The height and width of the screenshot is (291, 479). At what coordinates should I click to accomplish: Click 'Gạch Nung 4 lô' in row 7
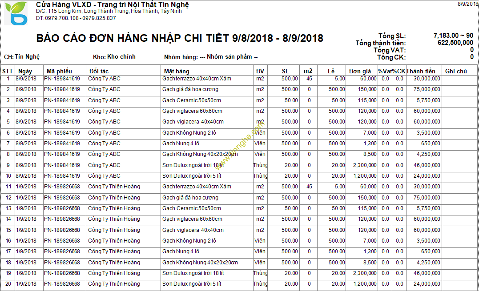(181, 144)
